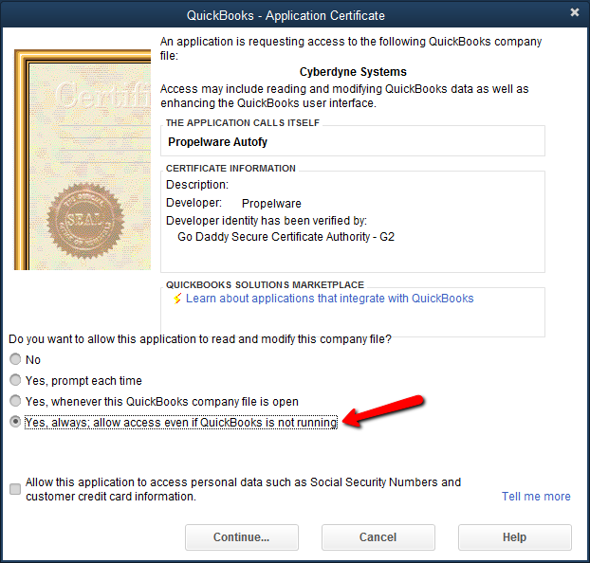This screenshot has width=590, height=563.
Task: Click the 'Propelware Autofy' application name
Action: click(217, 142)
